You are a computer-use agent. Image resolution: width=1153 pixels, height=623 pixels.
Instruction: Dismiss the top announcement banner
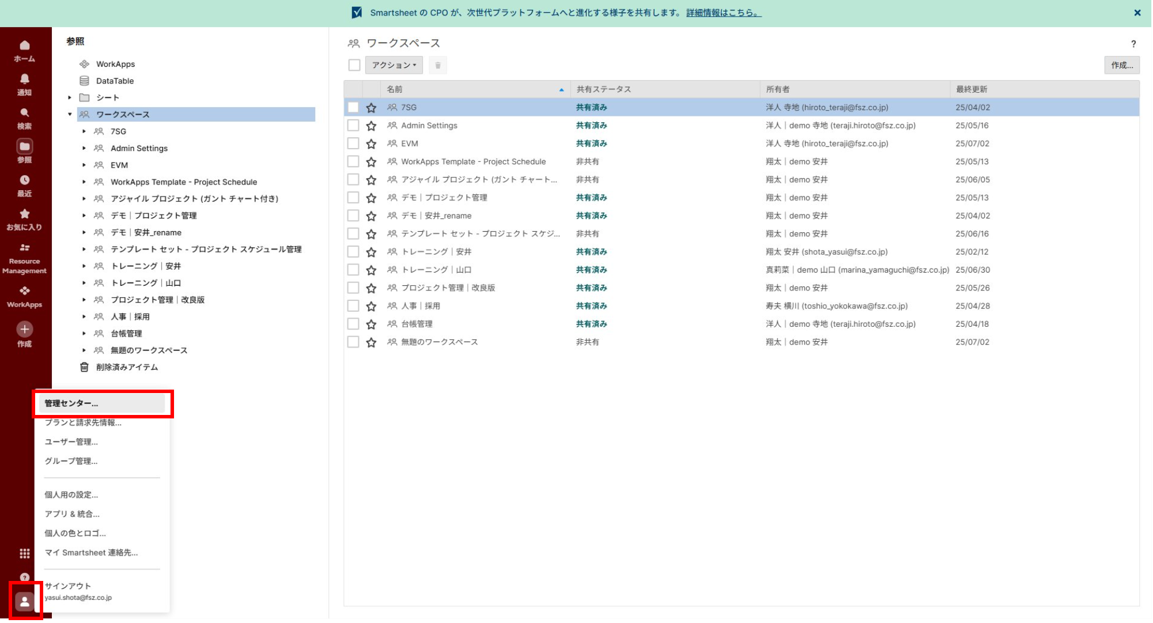coord(1137,13)
